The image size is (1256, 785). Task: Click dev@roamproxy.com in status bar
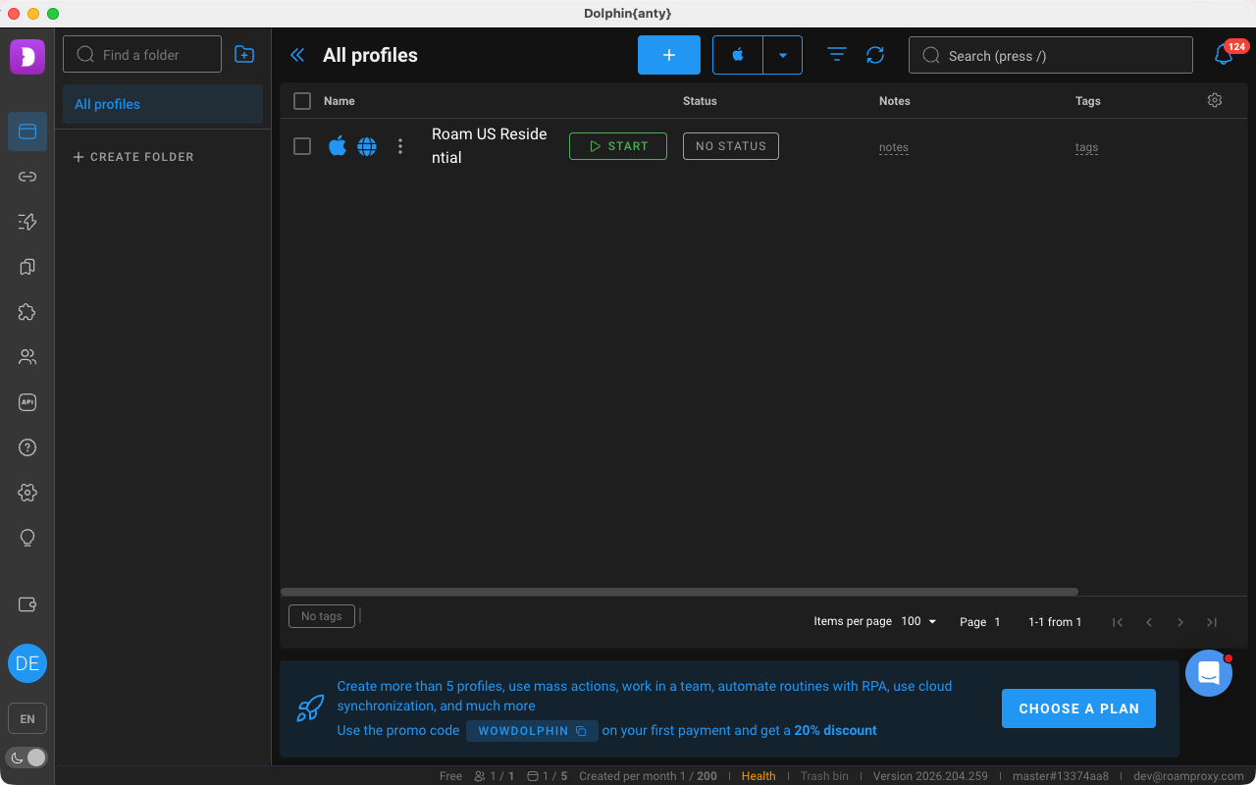tap(1189, 776)
